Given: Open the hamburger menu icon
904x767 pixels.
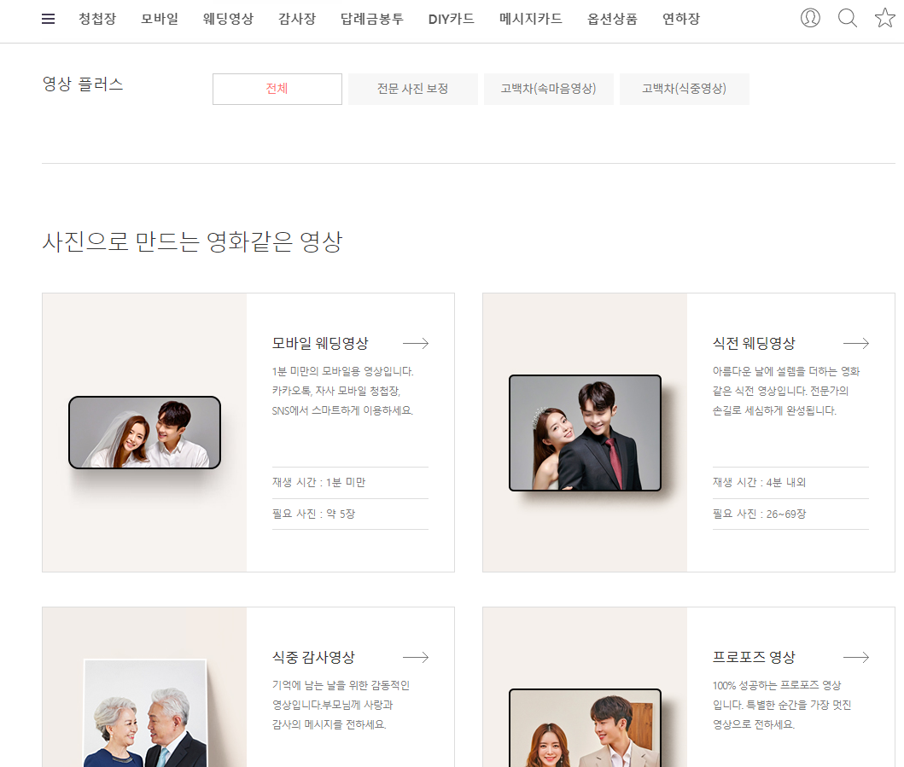Looking at the screenshot, I should pos(49,19).
